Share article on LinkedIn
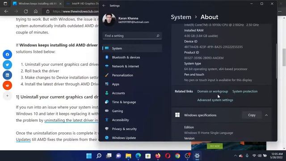Viewport: 286px width, 161px height. 7,75
